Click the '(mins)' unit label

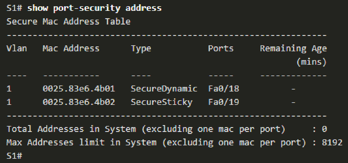[x=311, y=62]
